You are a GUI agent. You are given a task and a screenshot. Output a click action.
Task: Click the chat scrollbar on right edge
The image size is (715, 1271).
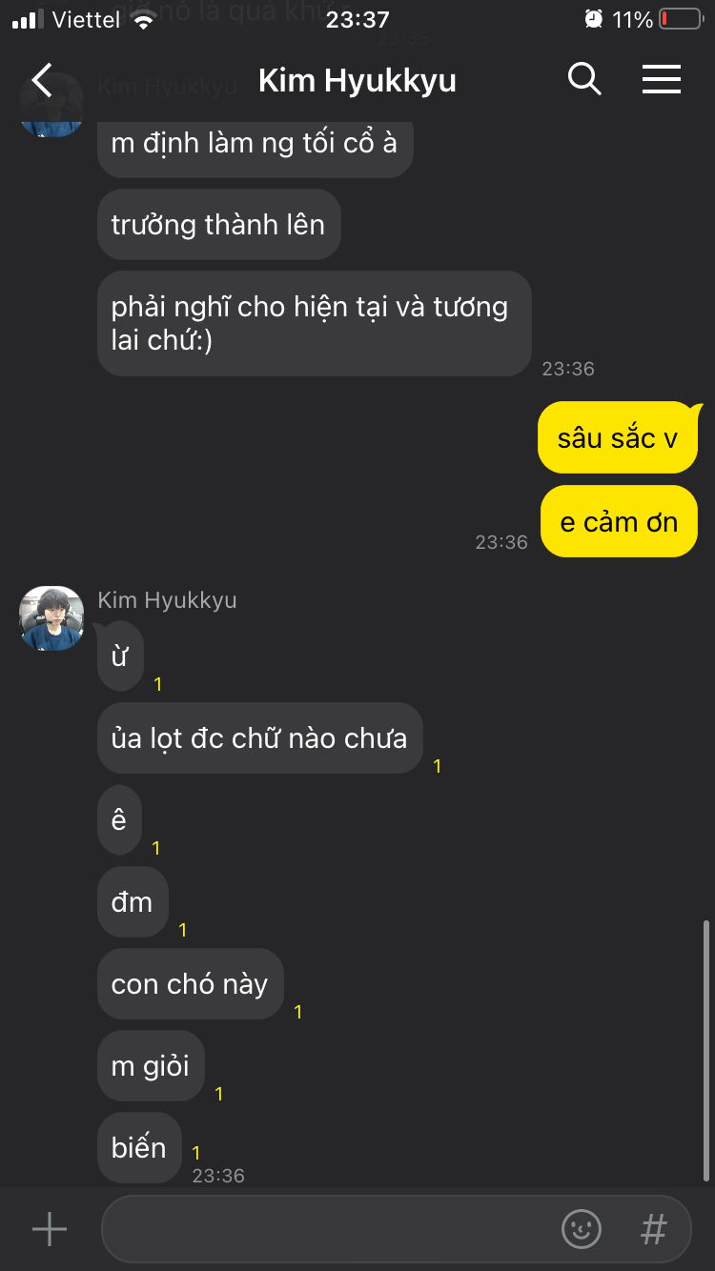tap(705, 1050)
